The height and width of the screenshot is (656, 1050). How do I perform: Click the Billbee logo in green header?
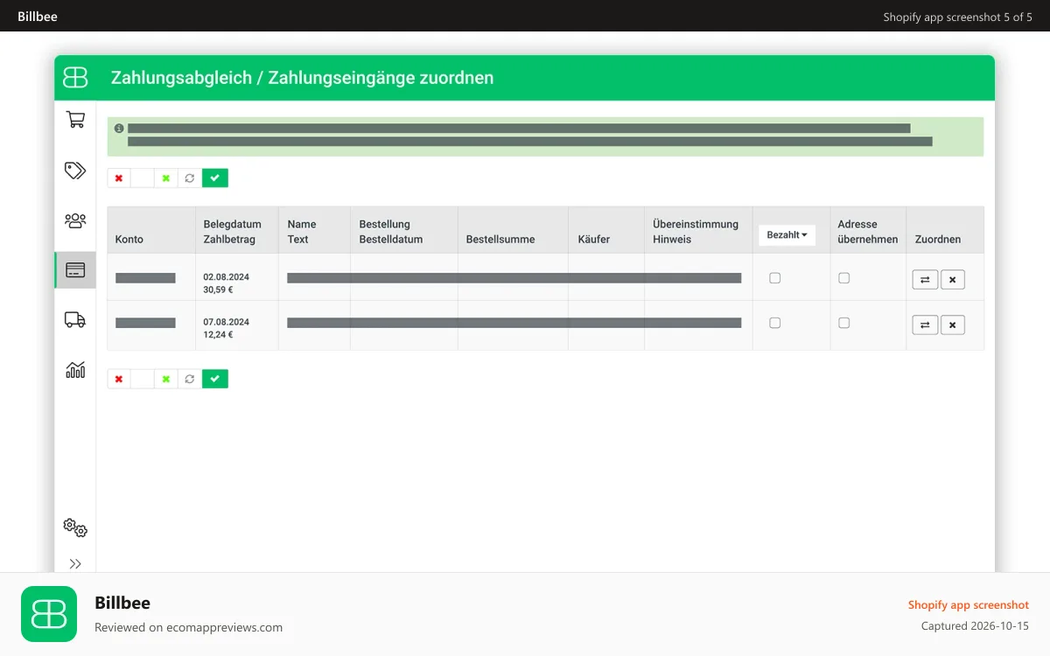click(x=76, y=78)
